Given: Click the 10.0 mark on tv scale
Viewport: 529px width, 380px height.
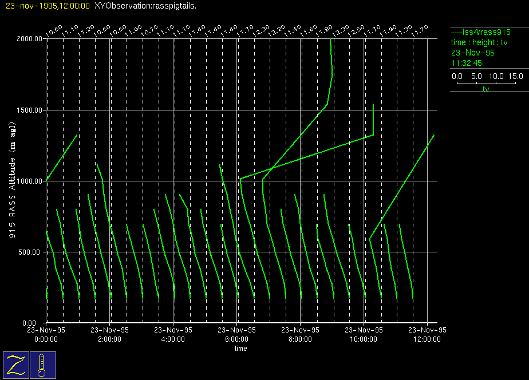Looking at the screenshot, I should pyautogui.click(x=496, y=76).
